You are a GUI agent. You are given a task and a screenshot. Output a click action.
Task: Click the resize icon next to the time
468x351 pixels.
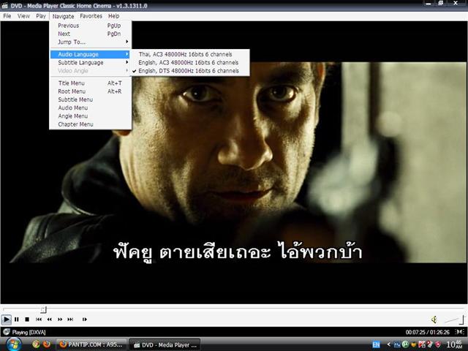click(x=460, y=332)
